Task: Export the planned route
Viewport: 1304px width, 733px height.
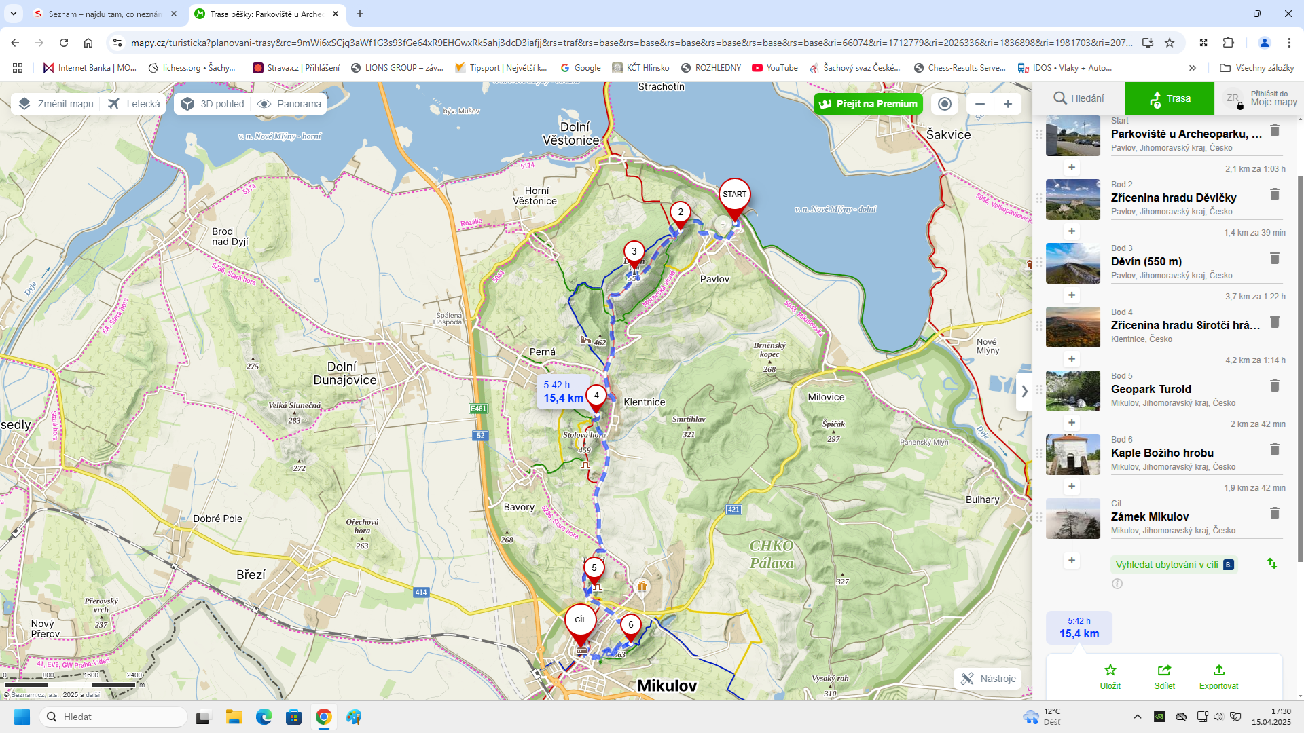Action: coord(1218,677)
